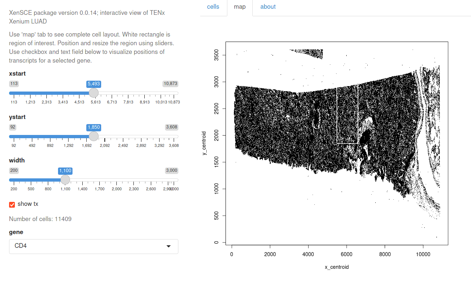
Task: Click the x_centroid axis title
Action: click(x=336, y=267)
